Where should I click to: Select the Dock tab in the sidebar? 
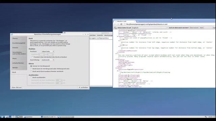[19, 72]
